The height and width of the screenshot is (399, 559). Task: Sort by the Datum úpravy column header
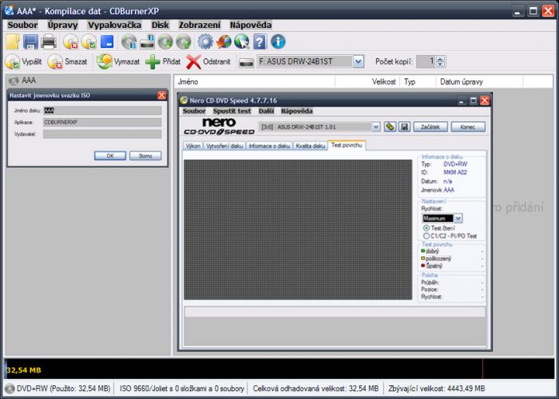click(x=479, y=82)
